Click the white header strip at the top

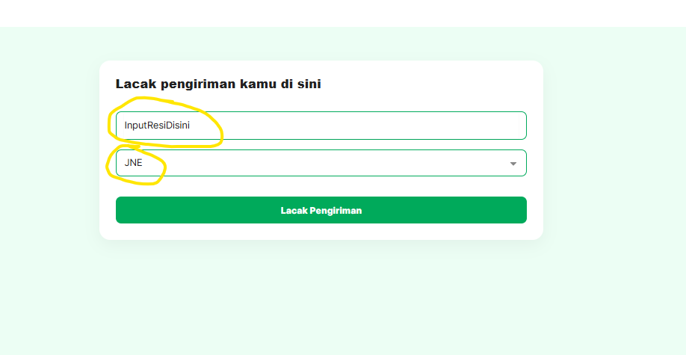point(343,13)
